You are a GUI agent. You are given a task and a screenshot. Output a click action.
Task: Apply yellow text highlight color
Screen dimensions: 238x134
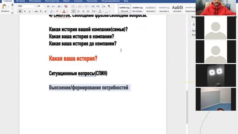click(57, 11)
